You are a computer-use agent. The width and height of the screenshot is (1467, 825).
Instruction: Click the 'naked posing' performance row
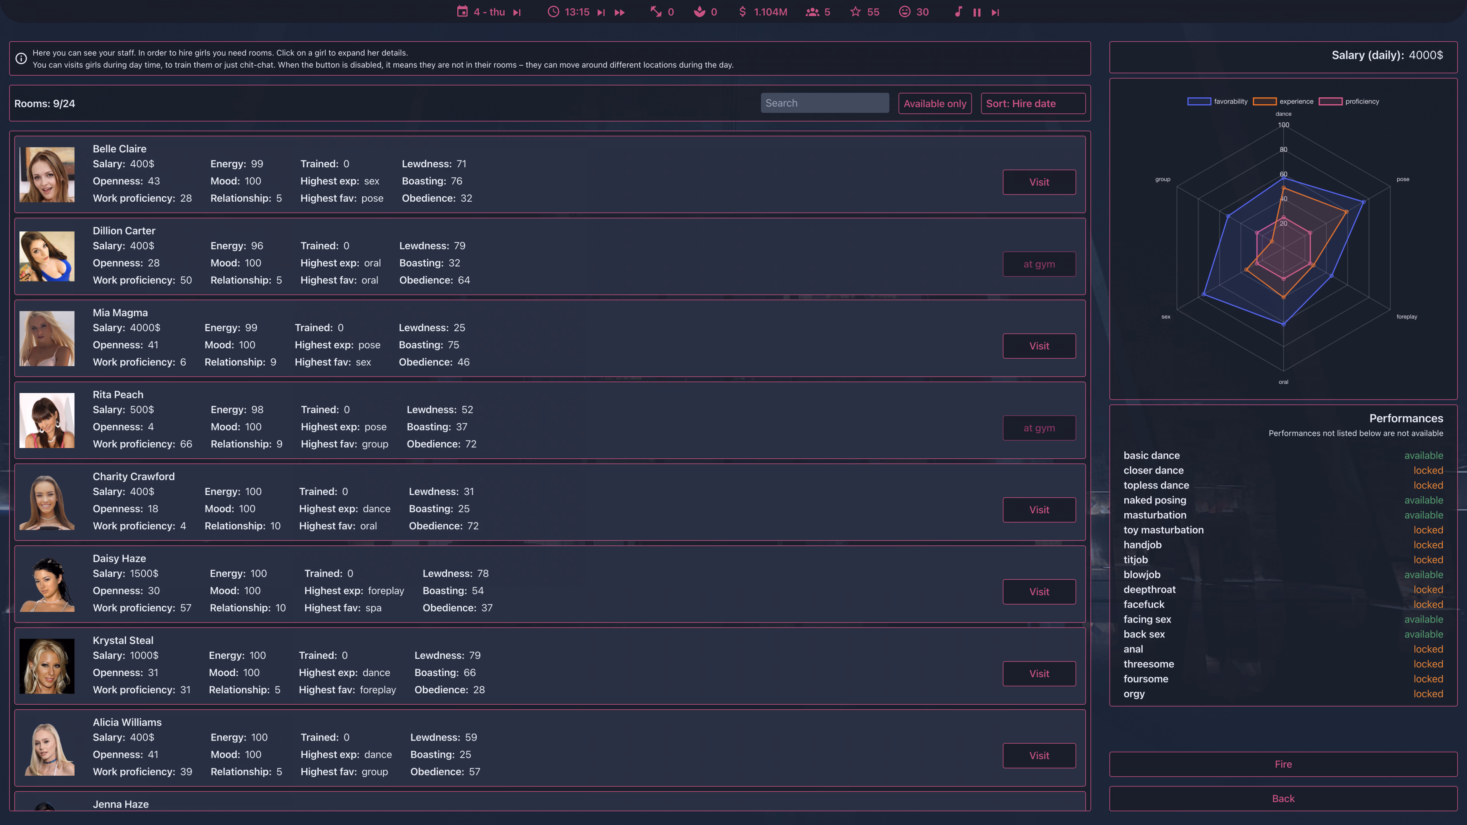click(1283, 500)
